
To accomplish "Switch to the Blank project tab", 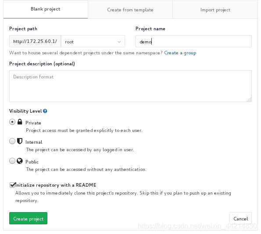I will [x=46, y=9].
